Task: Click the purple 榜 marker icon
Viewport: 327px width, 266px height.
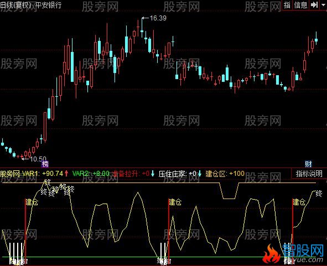Action: [45, 164]
